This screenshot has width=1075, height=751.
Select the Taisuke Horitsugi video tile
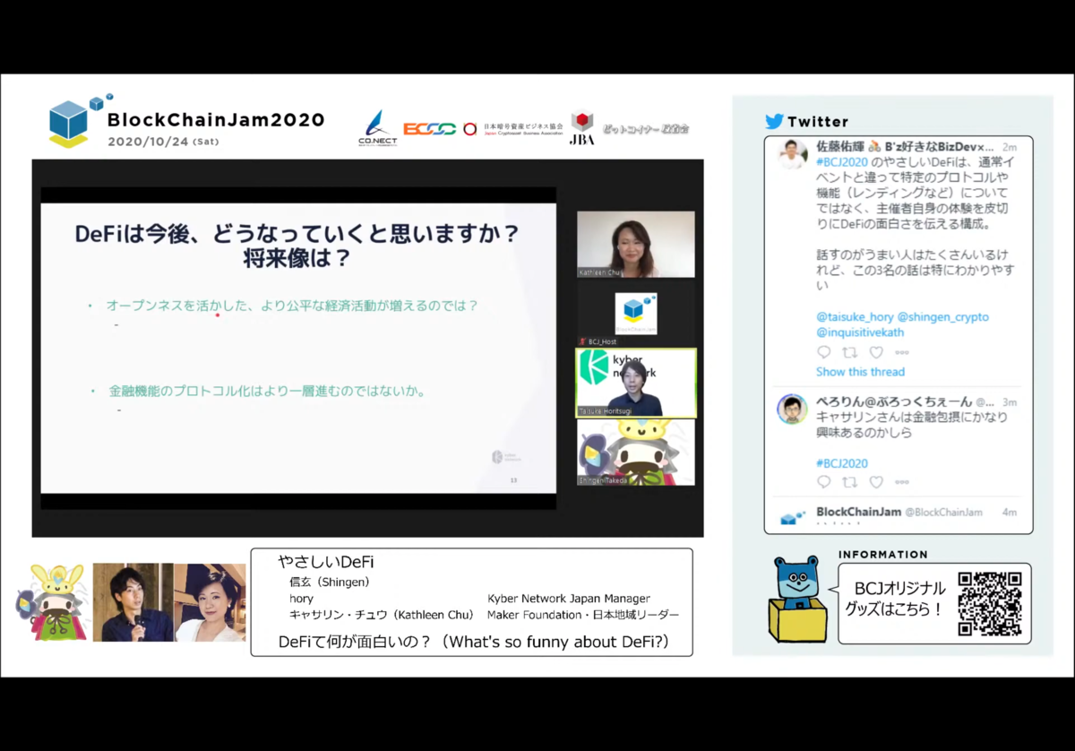pos(635,383)
